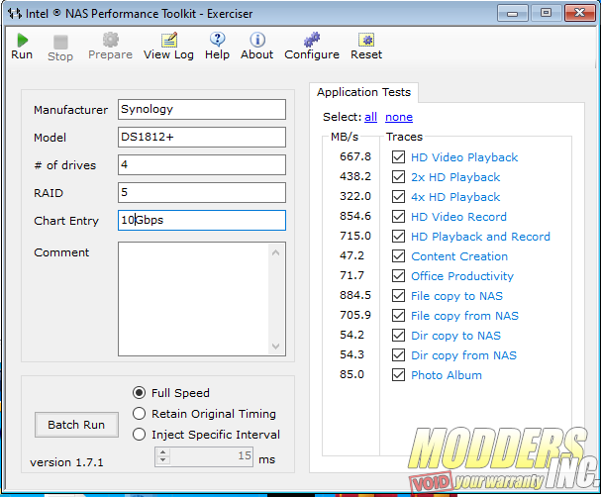Screen dimensions: 601x497
Task: Click Comment box scroll up arrow
Action: pyautogui.click(x=275, y=252)
